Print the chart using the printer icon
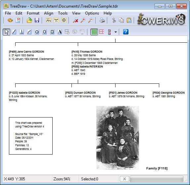 coord(102,20)
